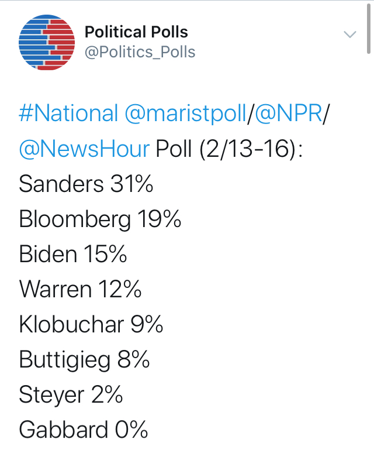
Task: Open the @maristpoll mention
Action: [185, 114]
